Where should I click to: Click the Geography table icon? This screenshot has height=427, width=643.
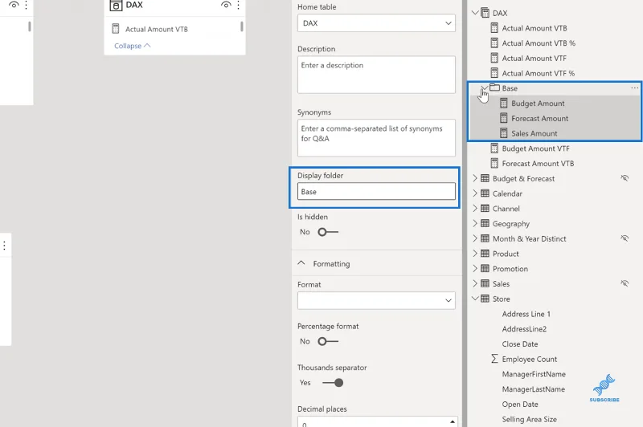click(x=485, y=223)
